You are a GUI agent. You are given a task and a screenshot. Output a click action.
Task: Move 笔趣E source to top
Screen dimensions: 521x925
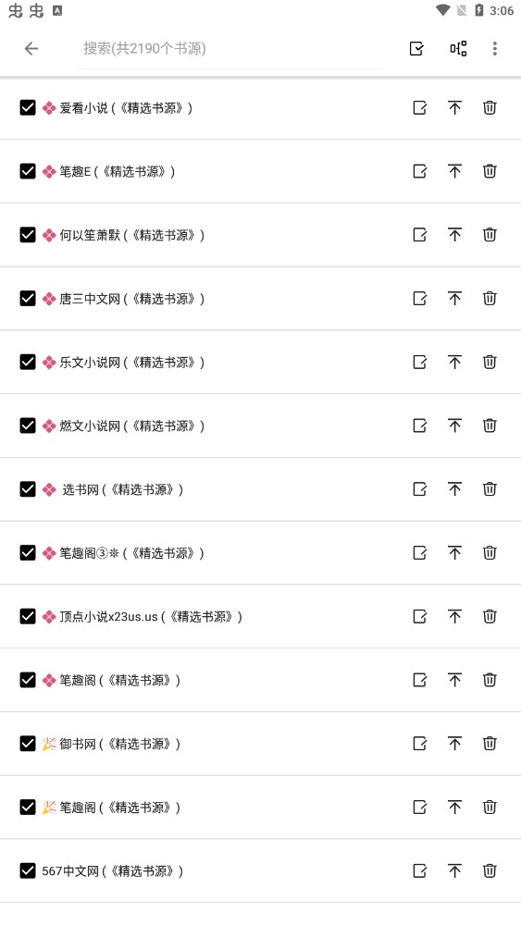[x=454, y=171]
